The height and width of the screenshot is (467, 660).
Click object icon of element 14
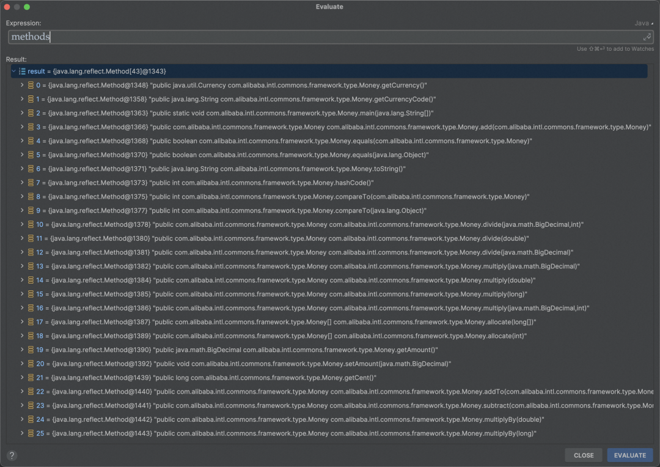tap(31, 280)
